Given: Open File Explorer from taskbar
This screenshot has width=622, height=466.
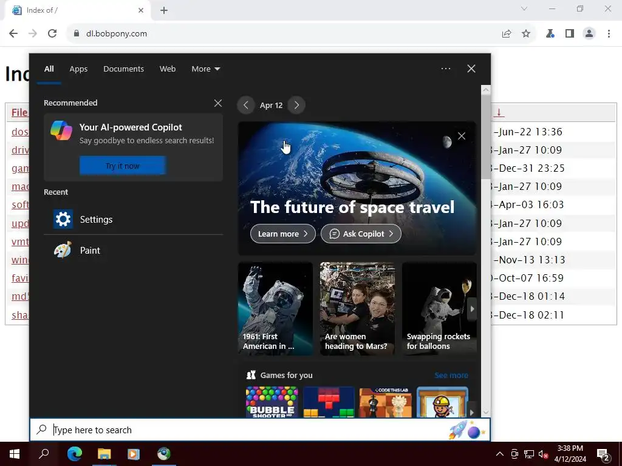Looking at the screenshot, I should click(104, 454).
